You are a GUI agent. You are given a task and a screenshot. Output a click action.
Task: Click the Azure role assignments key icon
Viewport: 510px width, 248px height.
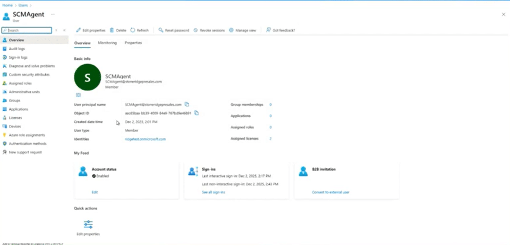(x=5, y=135)
